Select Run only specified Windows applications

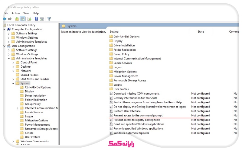tap(139, 129)
